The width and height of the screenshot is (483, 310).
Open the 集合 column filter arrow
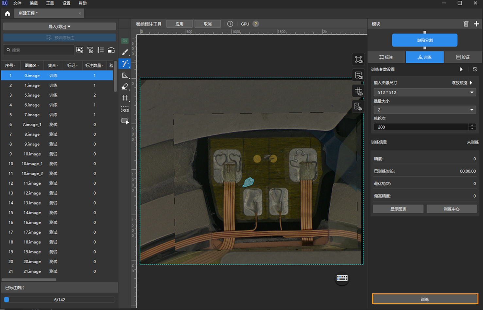tap(58, 66)
